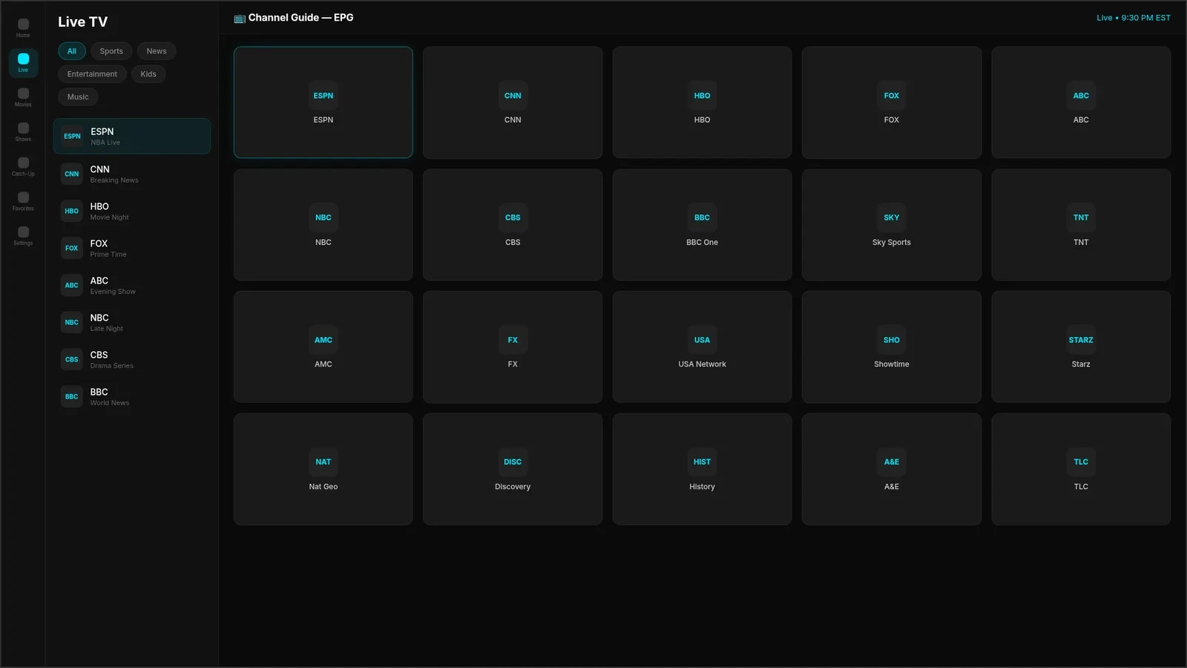Open the Nat Geo channel tile
The width and height of the screenshot is (1187, 668).
(x=323, y=469)
